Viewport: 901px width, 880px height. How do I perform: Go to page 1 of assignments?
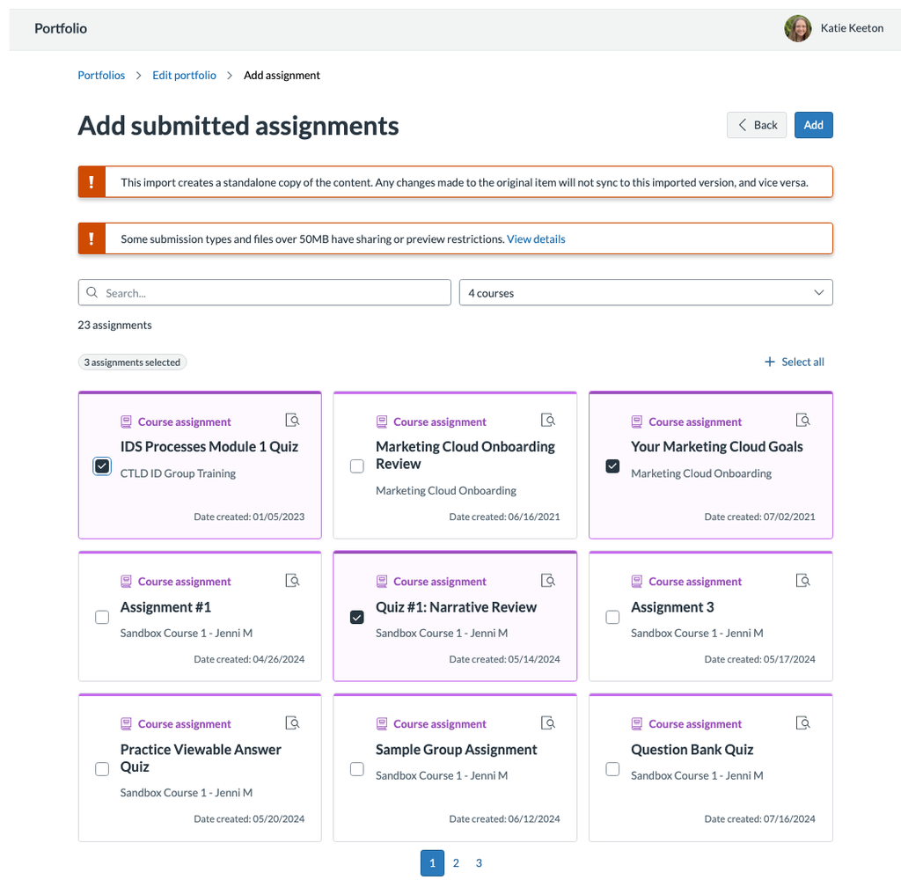coord(432,862)
